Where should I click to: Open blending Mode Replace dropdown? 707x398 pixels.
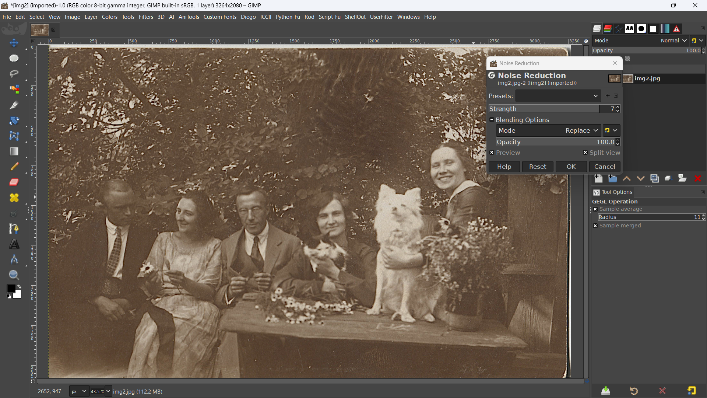548,130
